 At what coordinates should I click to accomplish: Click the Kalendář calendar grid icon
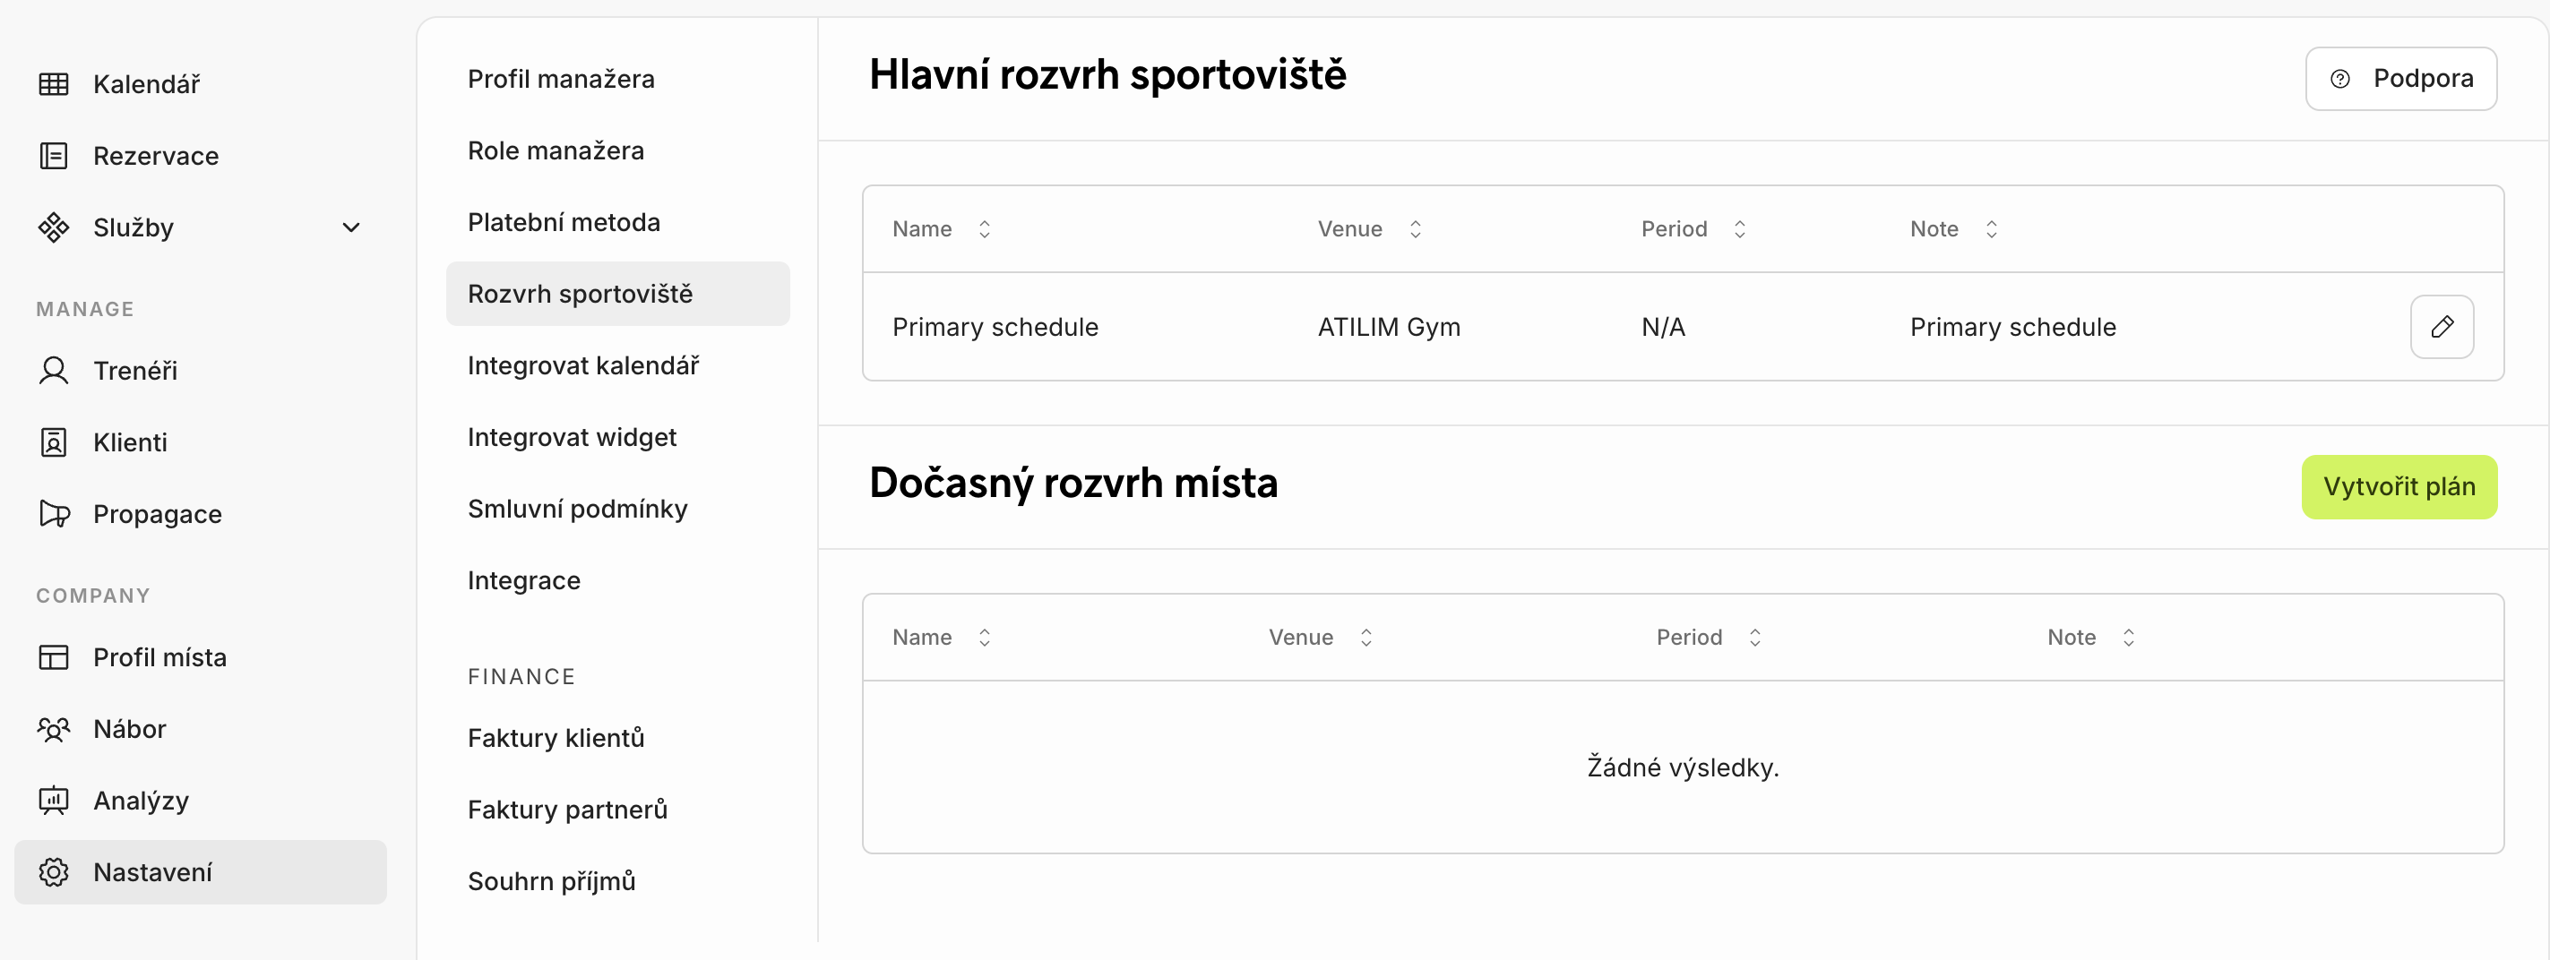(54, 84)
